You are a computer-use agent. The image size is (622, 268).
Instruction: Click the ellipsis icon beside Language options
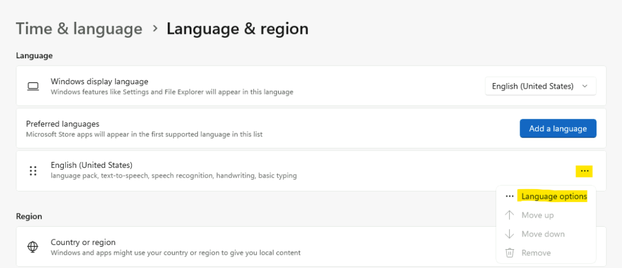510,196
